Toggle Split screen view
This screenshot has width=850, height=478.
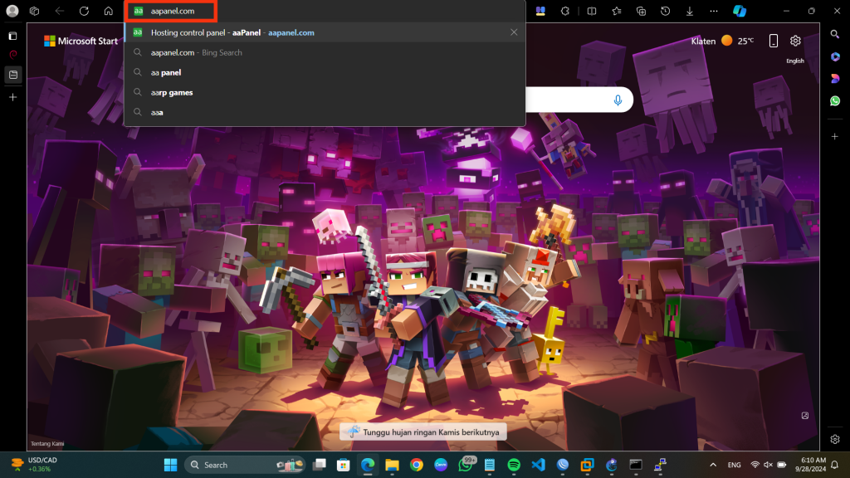pyautogui.click(x=591, y=11)
